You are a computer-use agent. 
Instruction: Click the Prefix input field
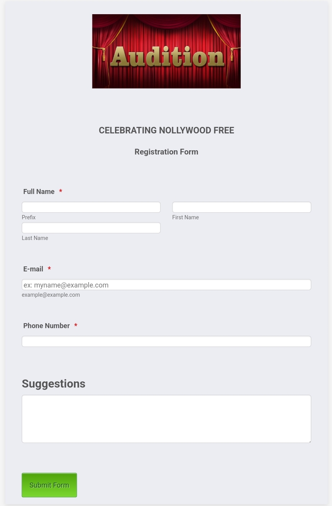(x=91, y=207)
